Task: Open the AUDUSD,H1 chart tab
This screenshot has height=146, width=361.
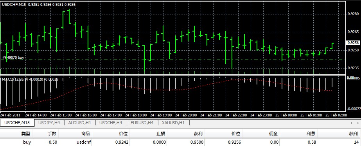Action: (80, 123)
